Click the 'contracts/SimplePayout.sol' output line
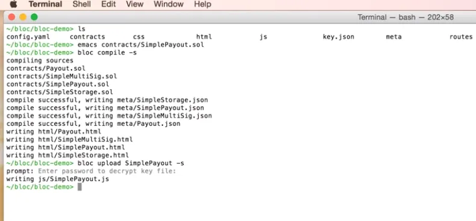Screen dimensions: 476x221 click(58, 84)
